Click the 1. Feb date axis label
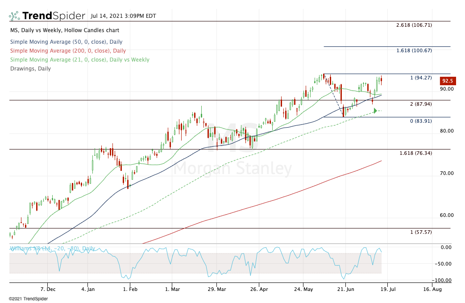Screen dimensions: 465x303 (x=130, y=289)
